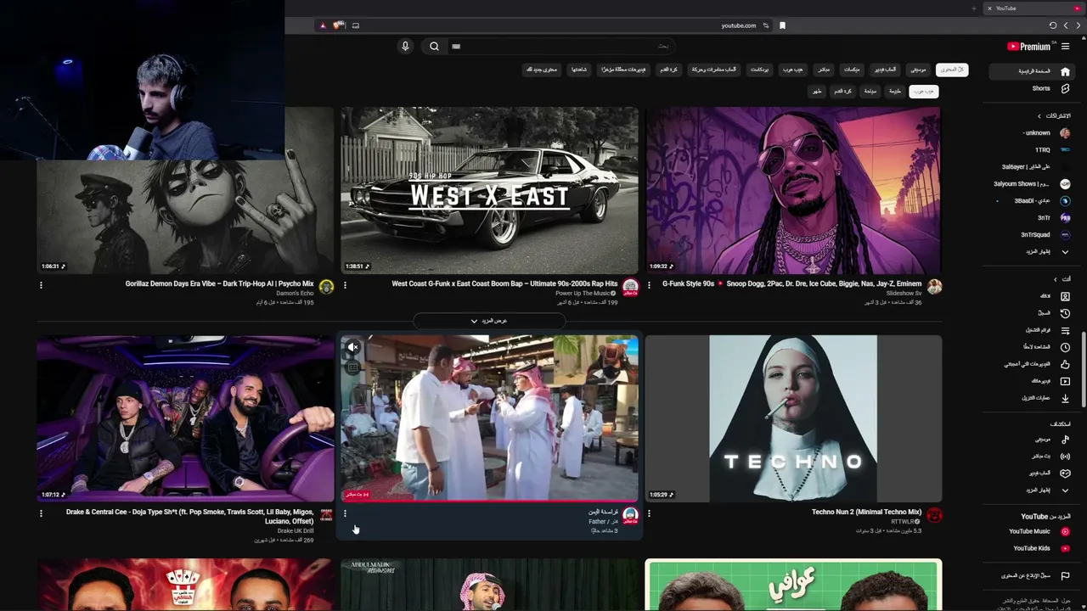Open Brave Rewards triangle icon

323,25
